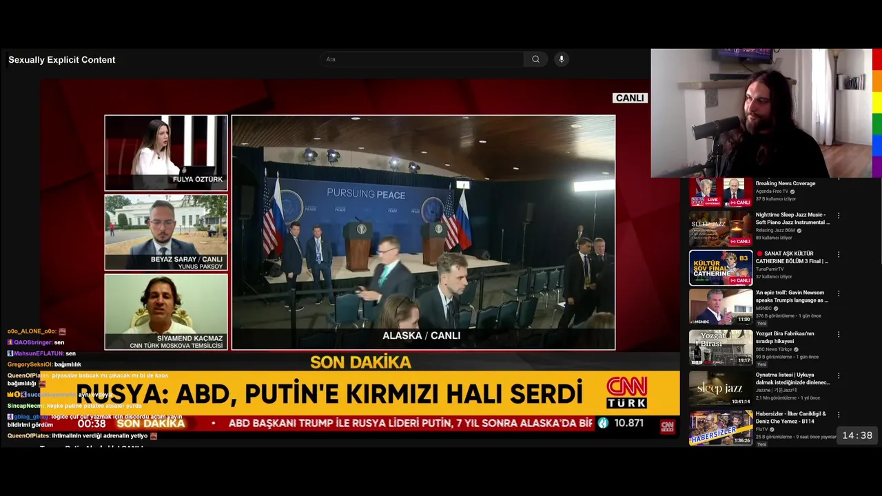882x496 pixels.
Task: Activate voice search microphone icon
Action: pos(562,59)
